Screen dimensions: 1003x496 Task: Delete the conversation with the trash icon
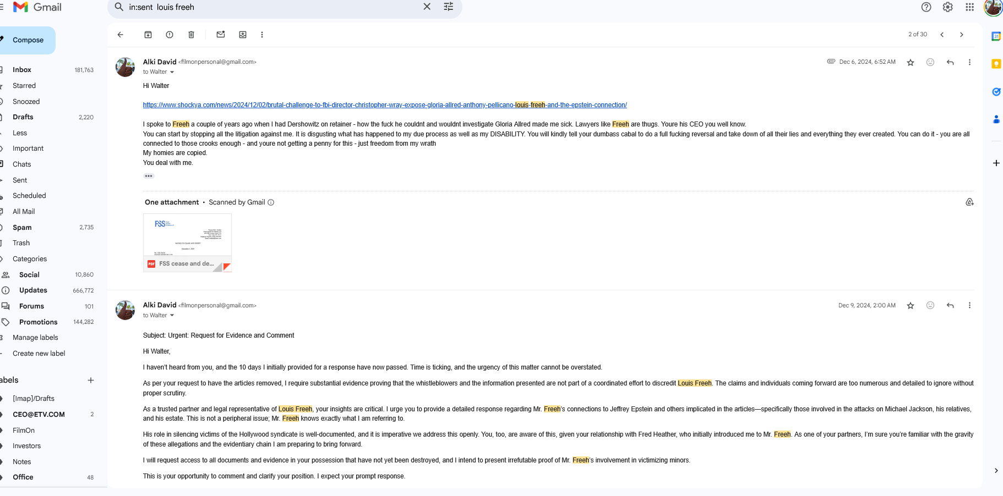[x=191, y=35]
